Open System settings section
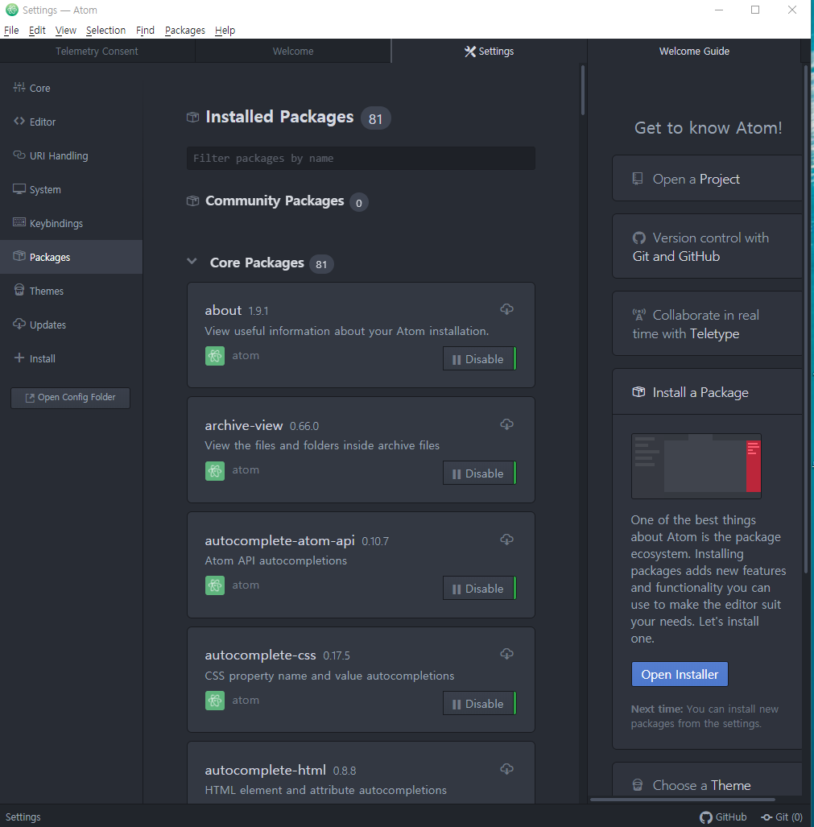814x827 pixels. pos(71,189)
